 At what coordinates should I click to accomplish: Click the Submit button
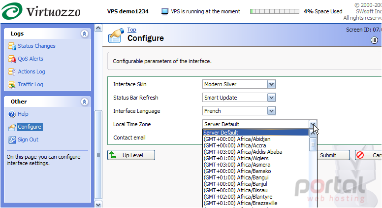click(x=333, y=155)
